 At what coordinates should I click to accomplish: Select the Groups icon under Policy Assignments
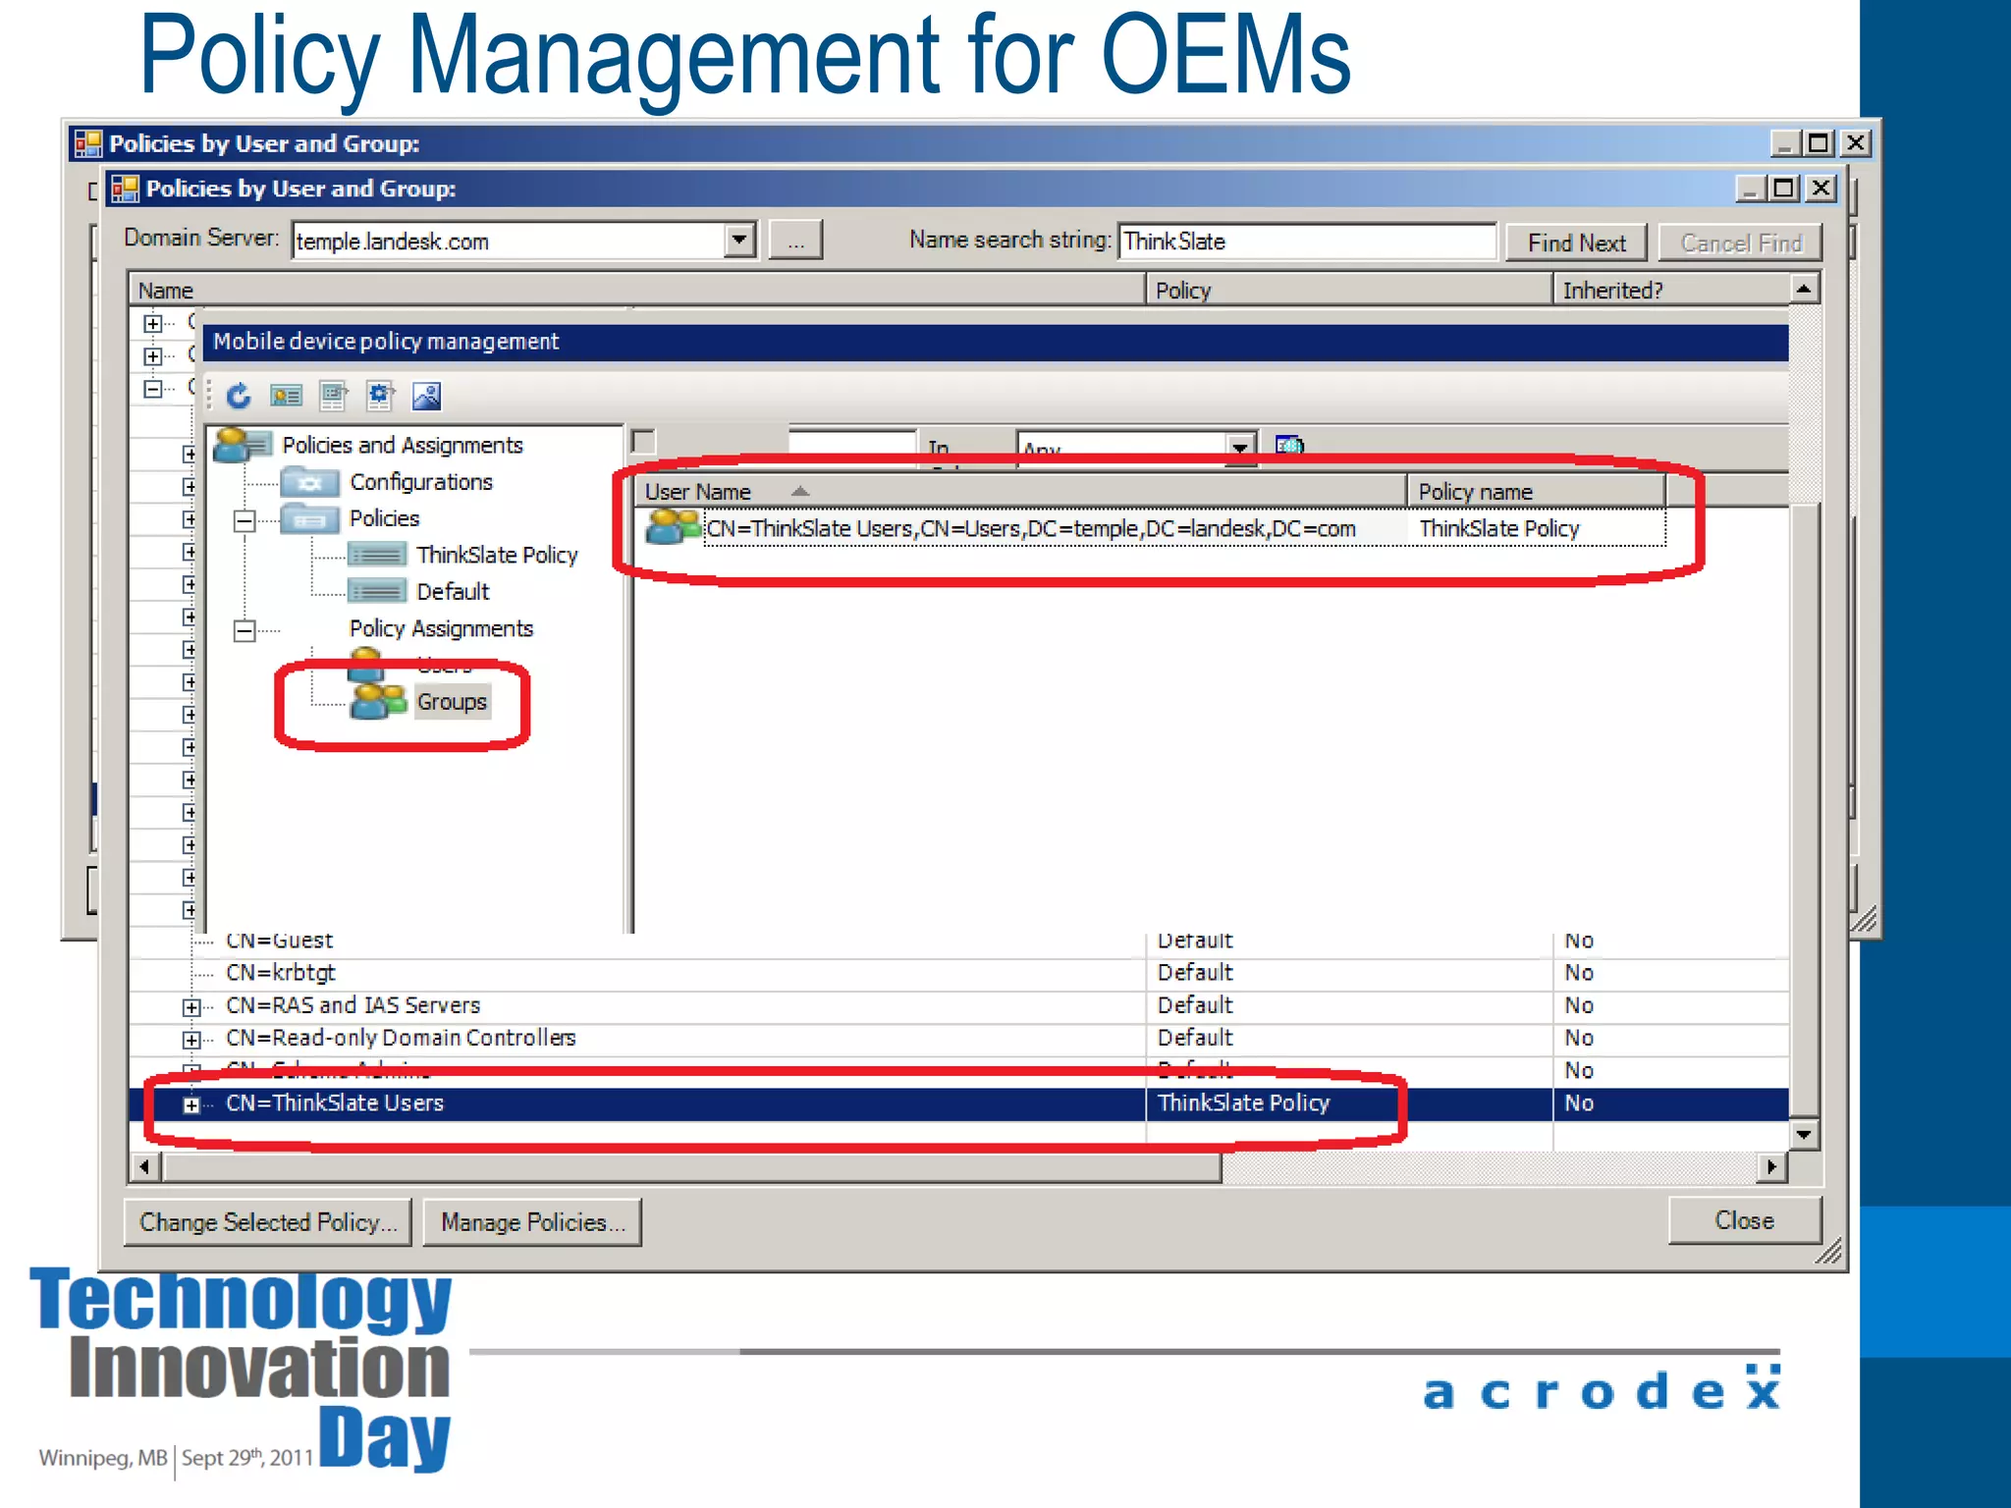coord(379,701)
